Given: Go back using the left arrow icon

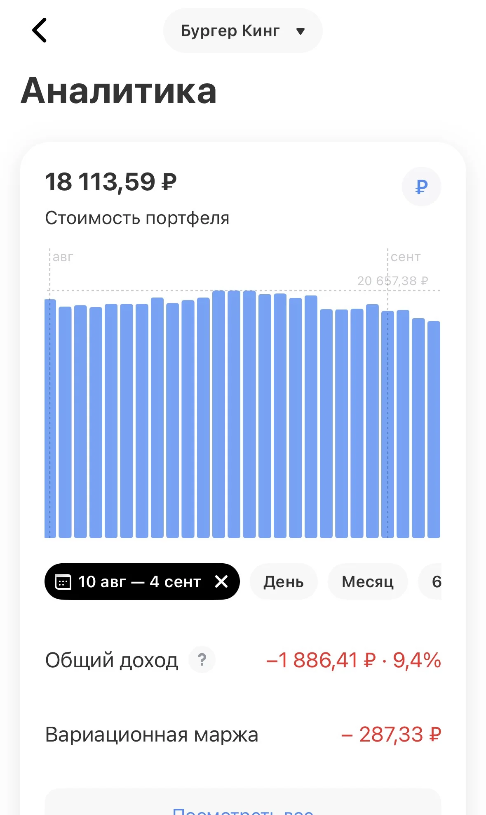Looking at the screenshot, I should click(40, 30).
